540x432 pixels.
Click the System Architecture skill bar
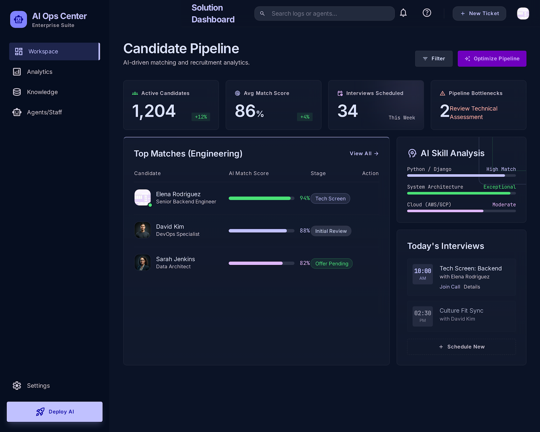point(461,193)
